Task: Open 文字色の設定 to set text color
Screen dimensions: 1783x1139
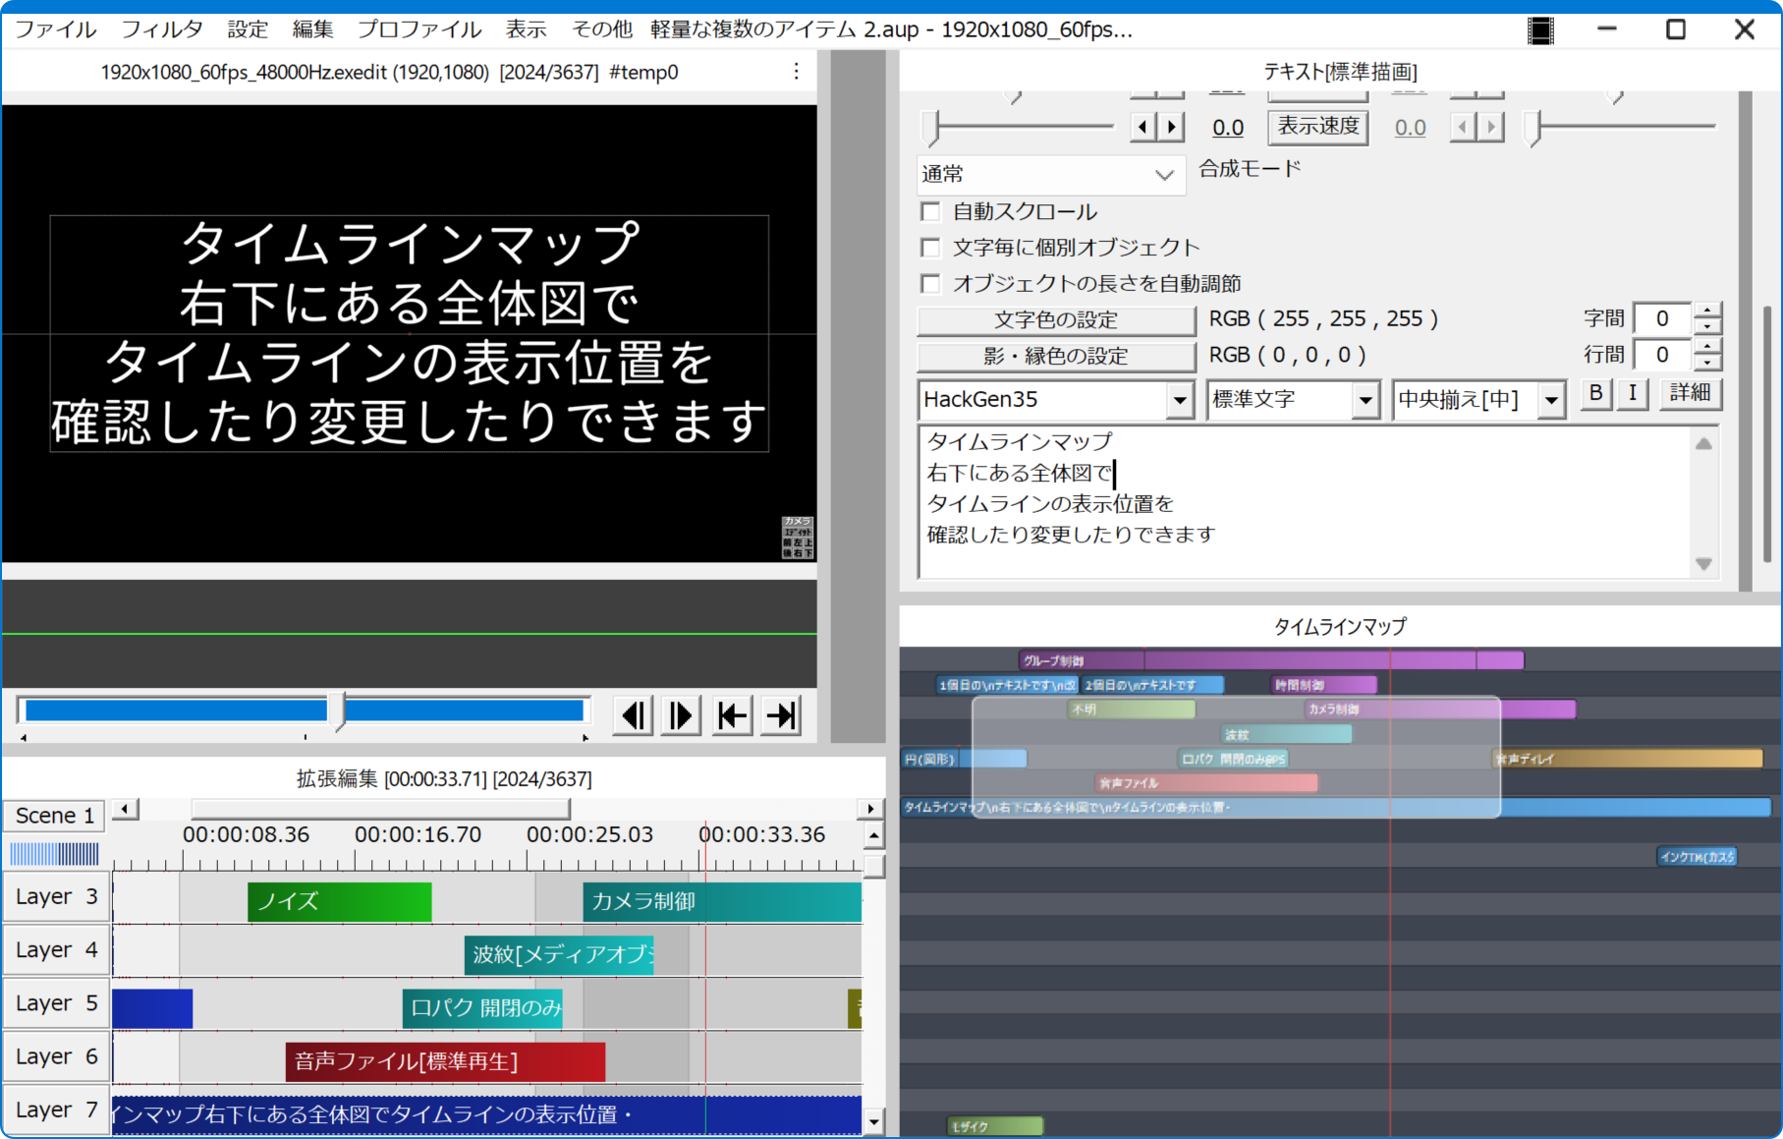Action: tap(1055, 319)
